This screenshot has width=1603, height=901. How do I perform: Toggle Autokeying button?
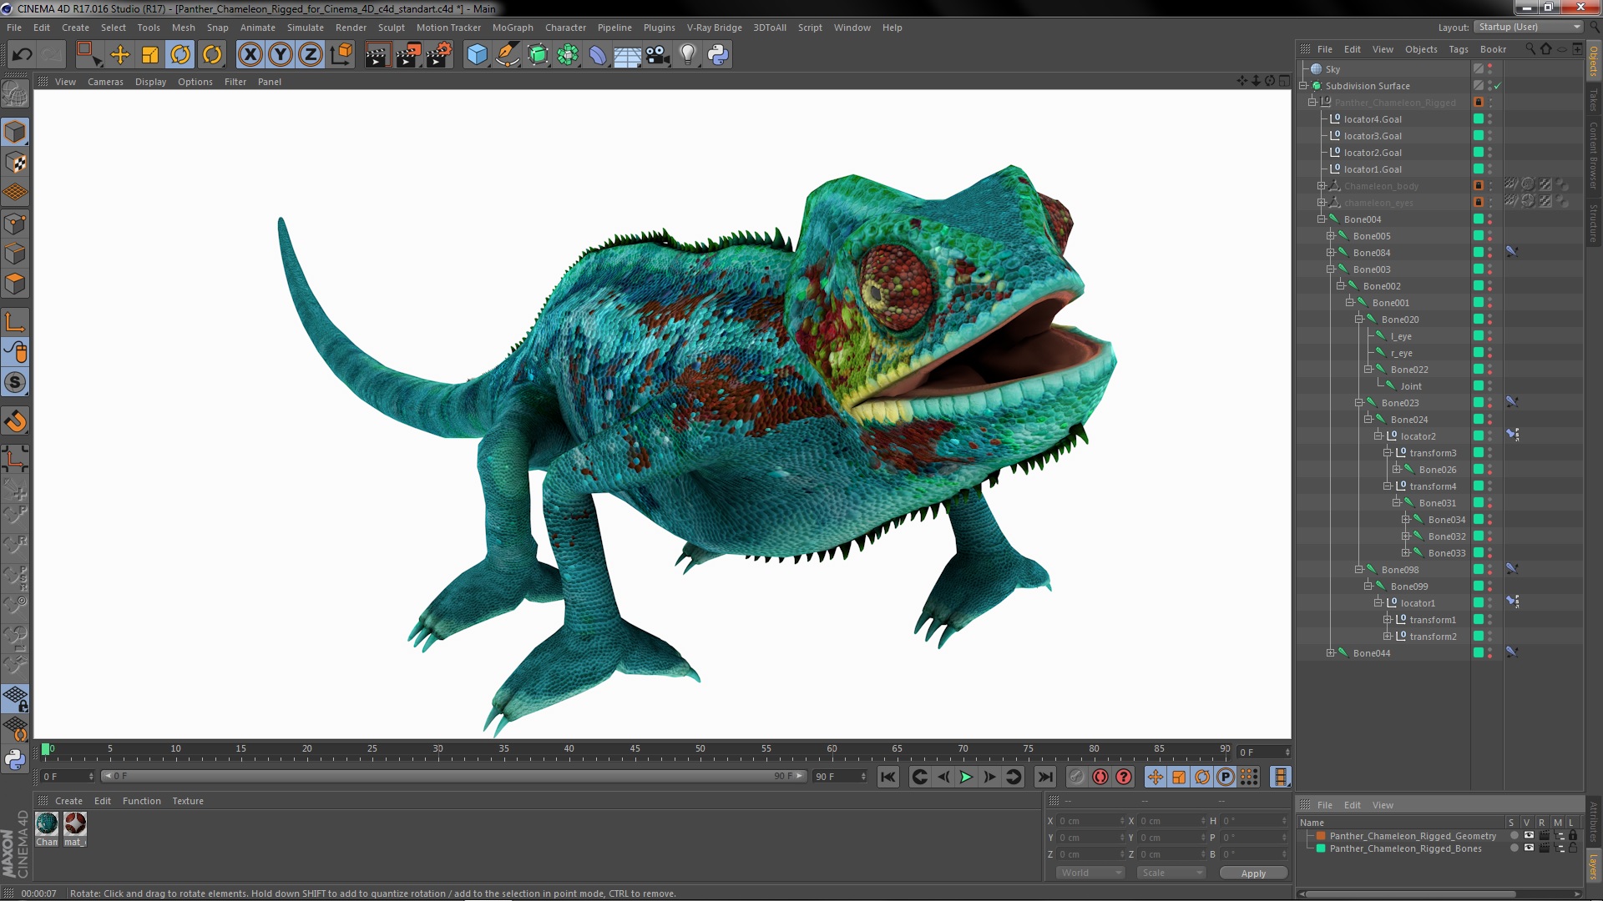pyautogui.click(x=1100, y=778)
